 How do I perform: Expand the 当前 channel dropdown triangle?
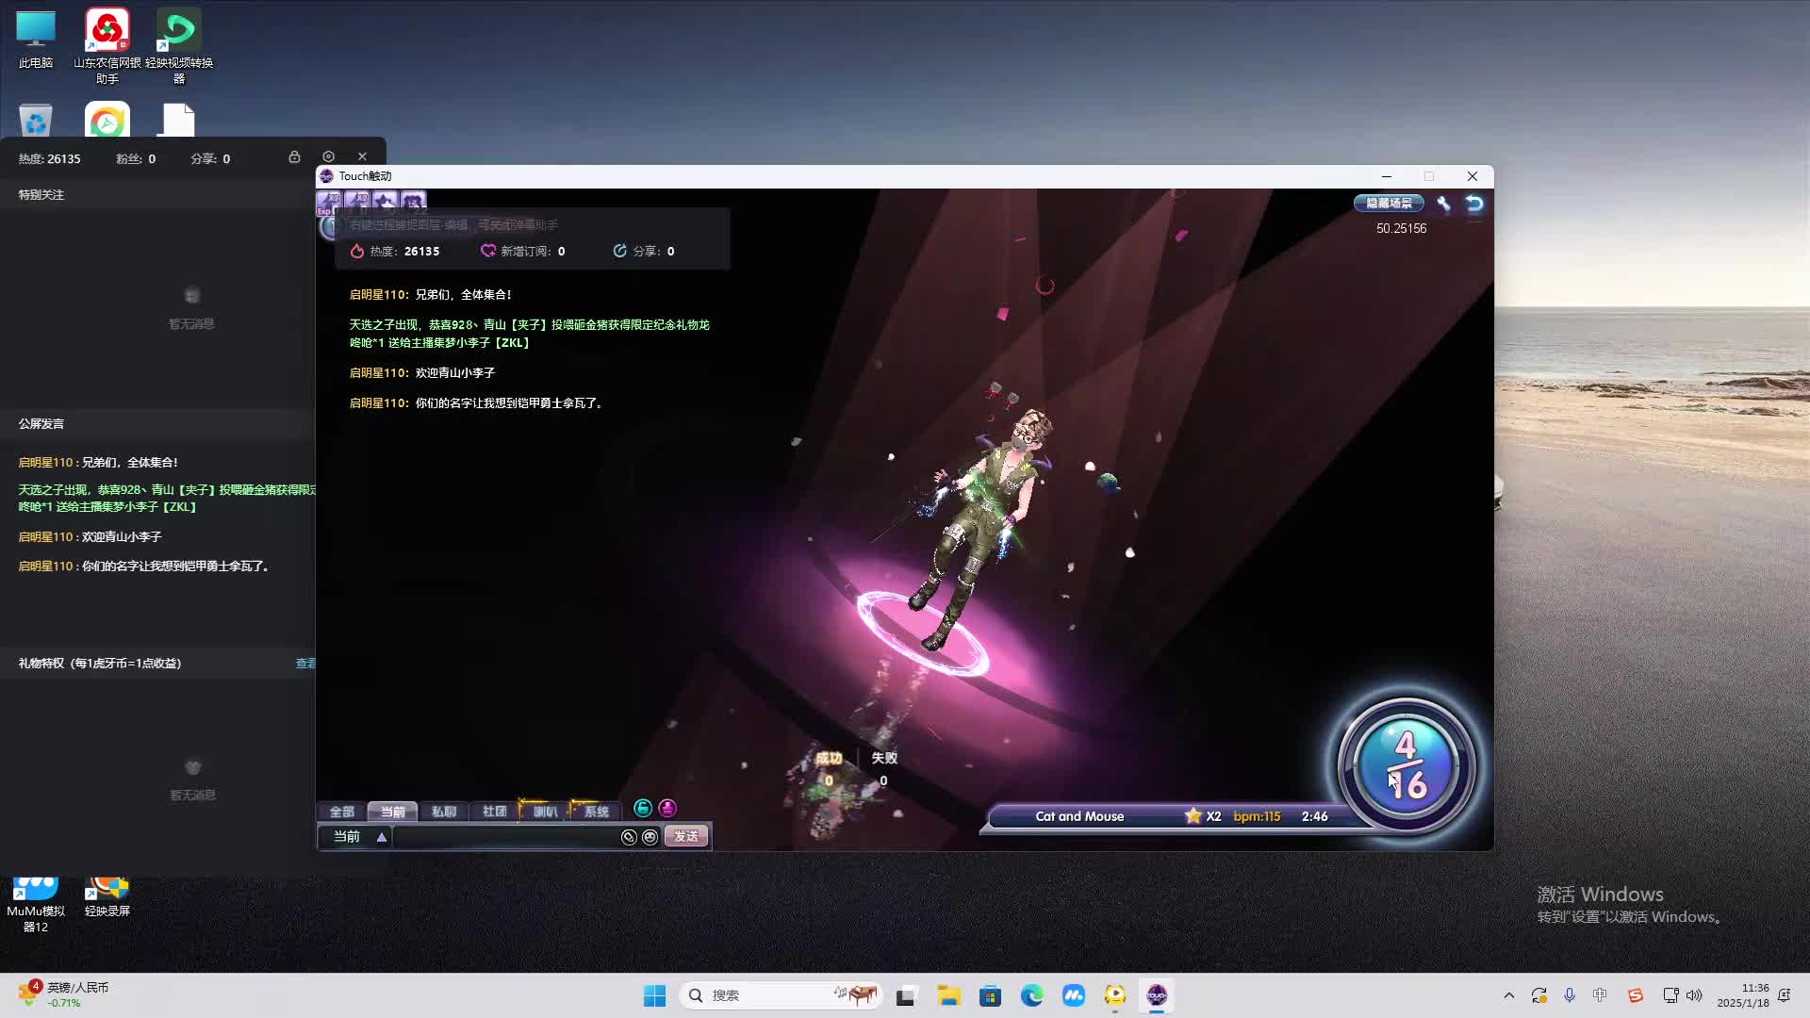(x=382, y=837)
